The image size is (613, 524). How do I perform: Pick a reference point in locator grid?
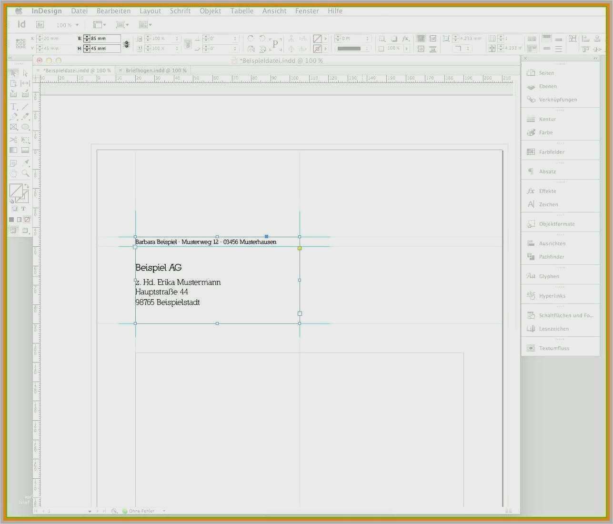coord(20,43)
